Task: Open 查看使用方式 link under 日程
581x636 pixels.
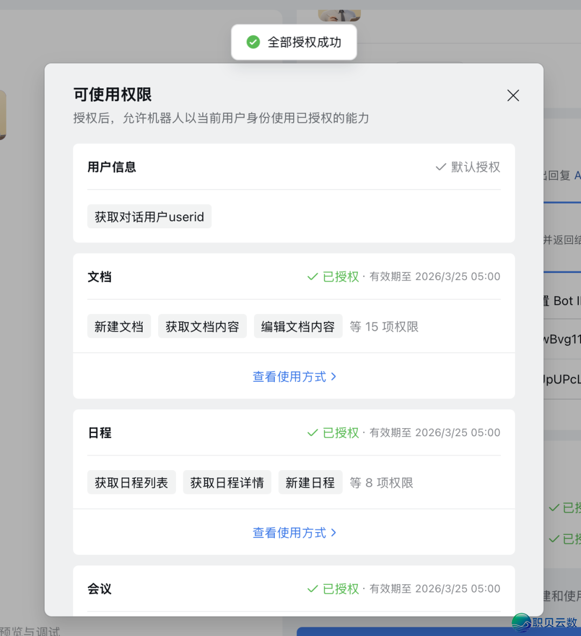Action: pyautogui.click(x=290, y=533)
